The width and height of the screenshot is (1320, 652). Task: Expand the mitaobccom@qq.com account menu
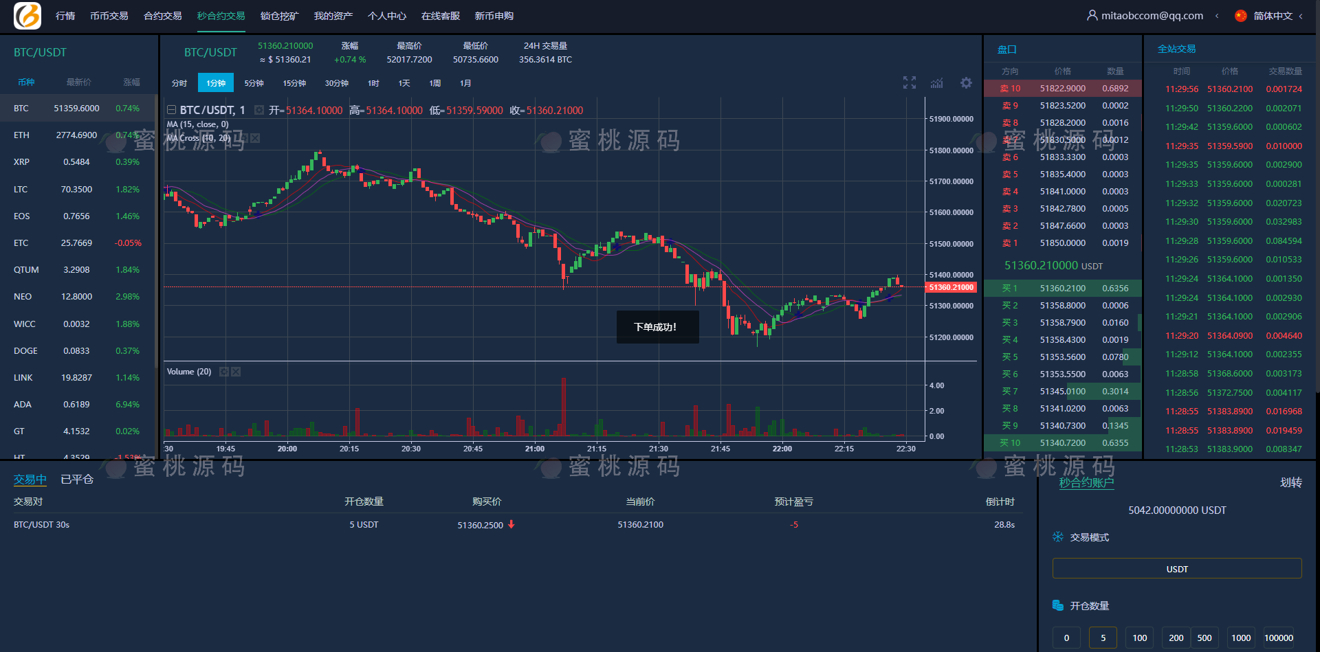pyautogui.click(x=1217, y=16)
